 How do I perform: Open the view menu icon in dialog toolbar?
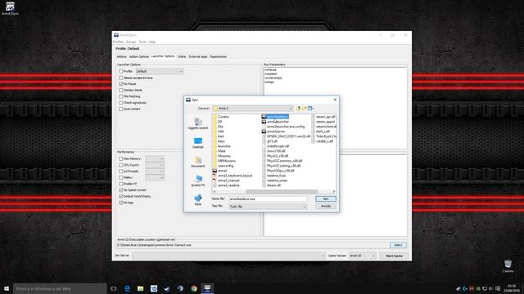311,109
